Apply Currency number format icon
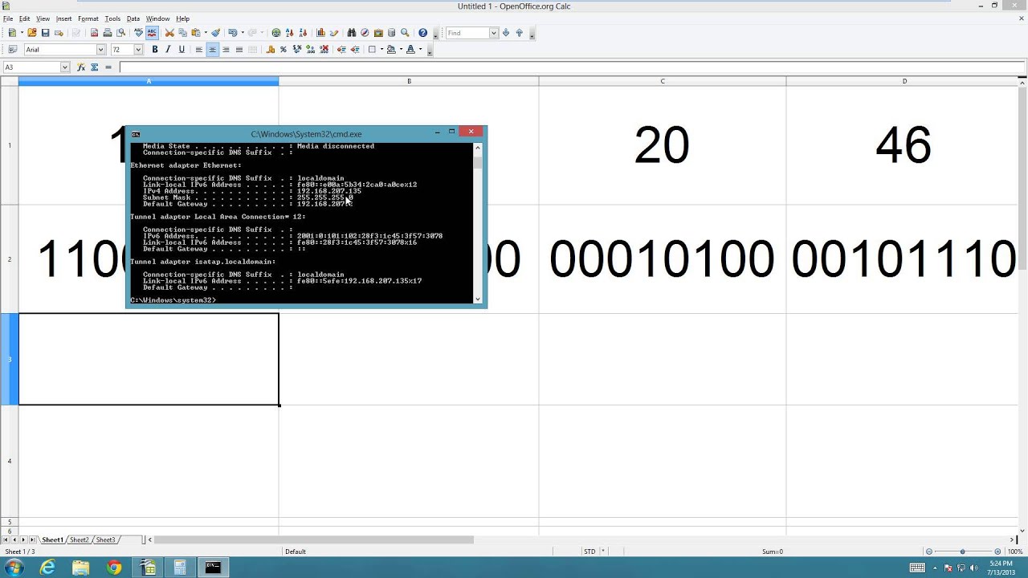The image size is (1028, 578). tap(270, 50)
